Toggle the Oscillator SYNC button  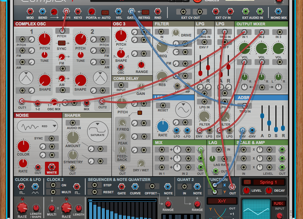[62, 43]
